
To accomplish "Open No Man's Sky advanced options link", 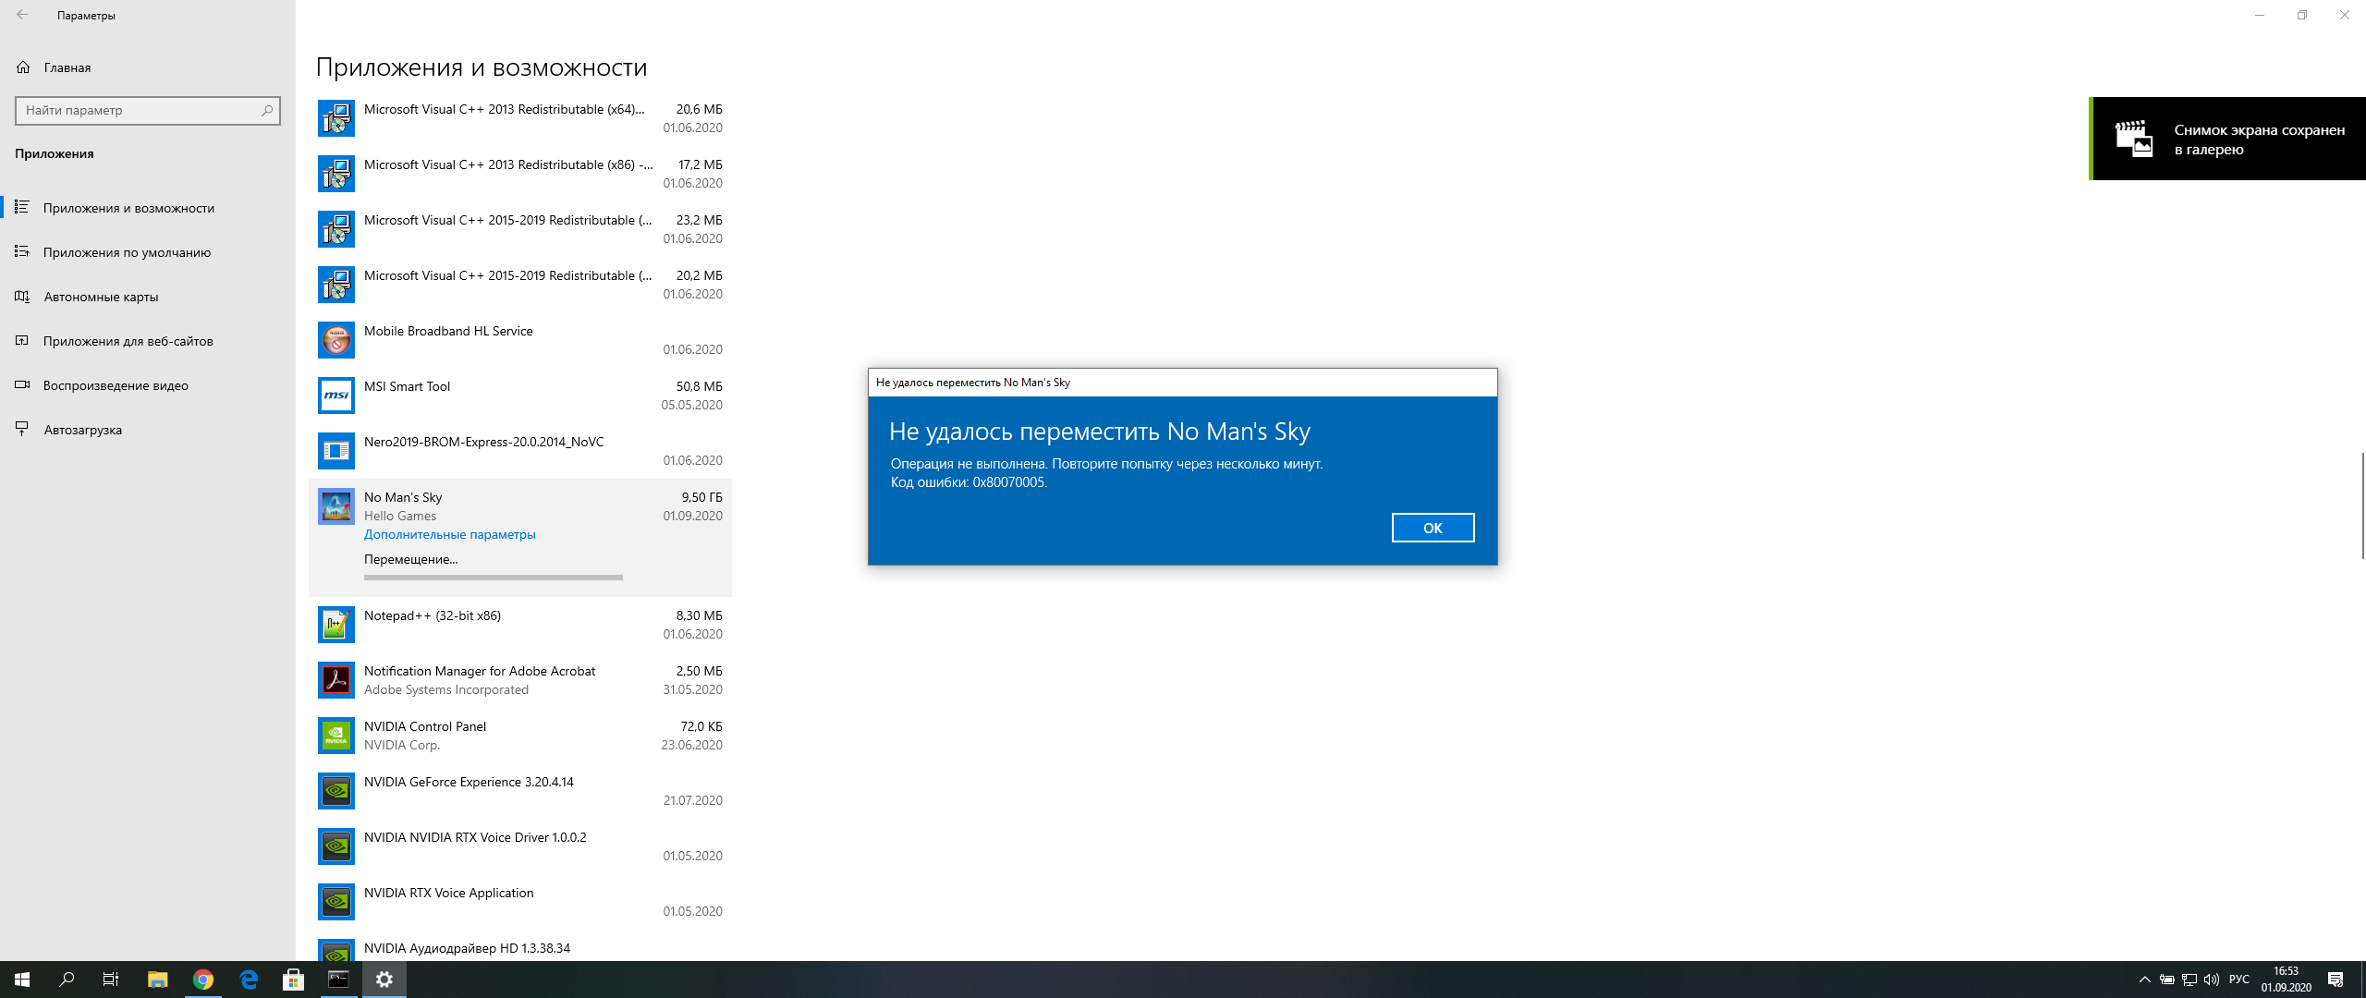I will (x=449, y=534).
